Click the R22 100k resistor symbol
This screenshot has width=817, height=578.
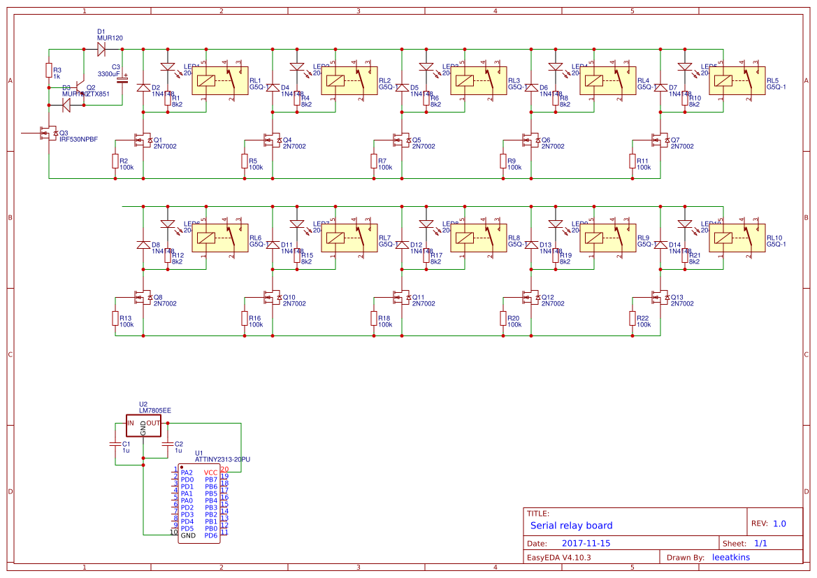coord(632,319)
